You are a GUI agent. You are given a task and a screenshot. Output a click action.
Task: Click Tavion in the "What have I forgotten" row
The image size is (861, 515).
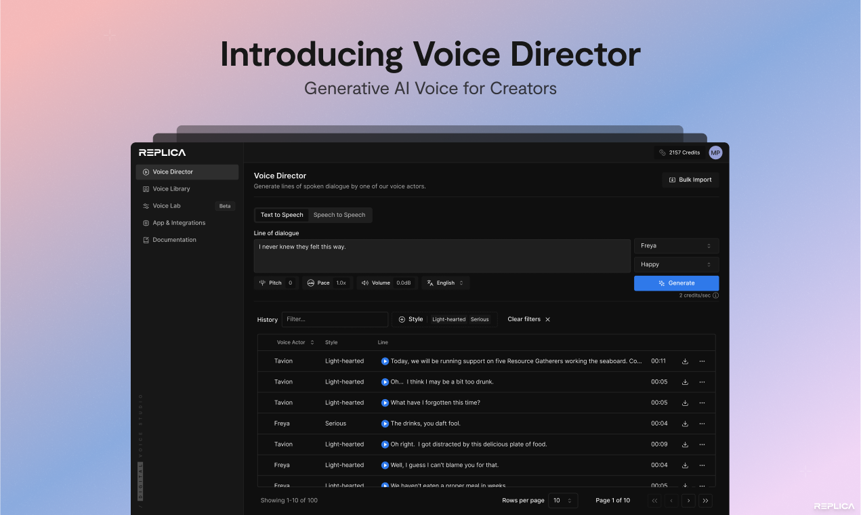coord(283,403)
